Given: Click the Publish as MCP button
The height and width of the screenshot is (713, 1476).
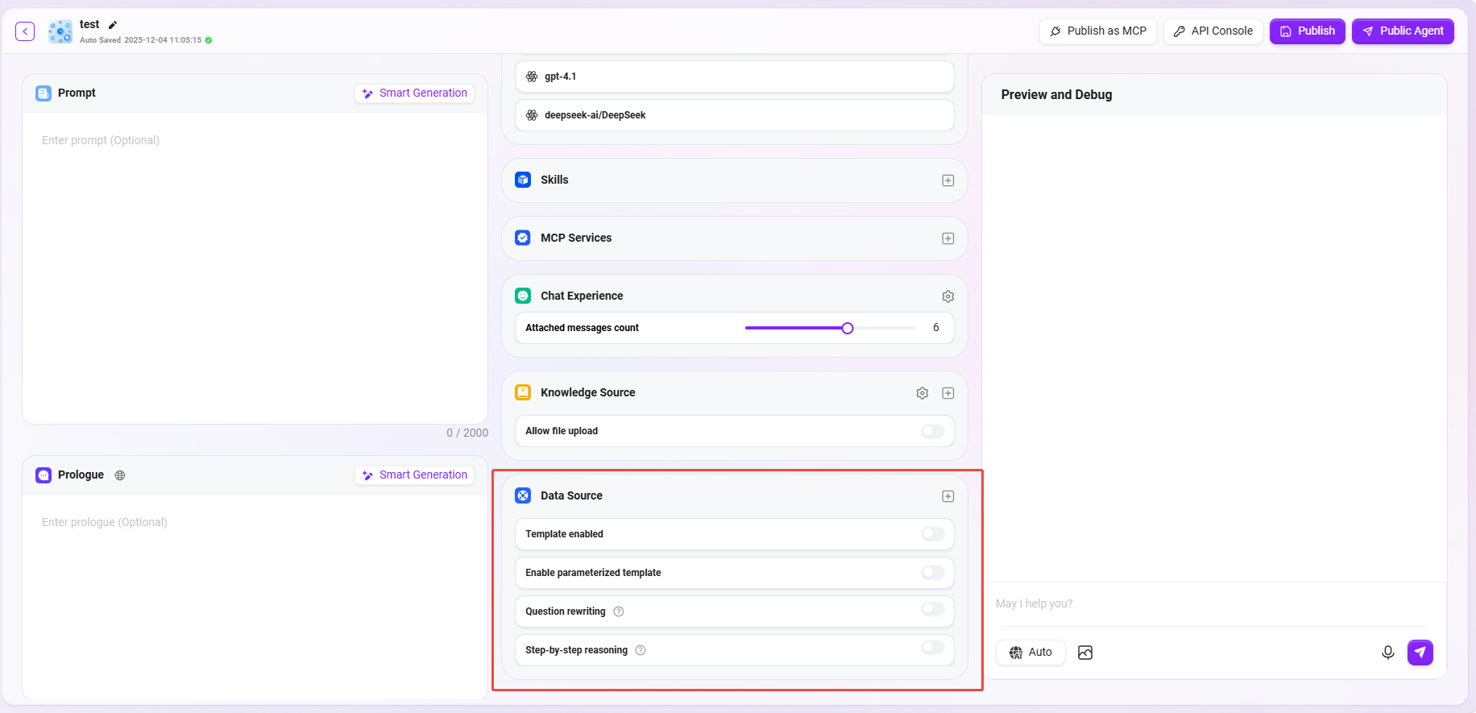Looking at the screenshot, I should click(1097, 31).
